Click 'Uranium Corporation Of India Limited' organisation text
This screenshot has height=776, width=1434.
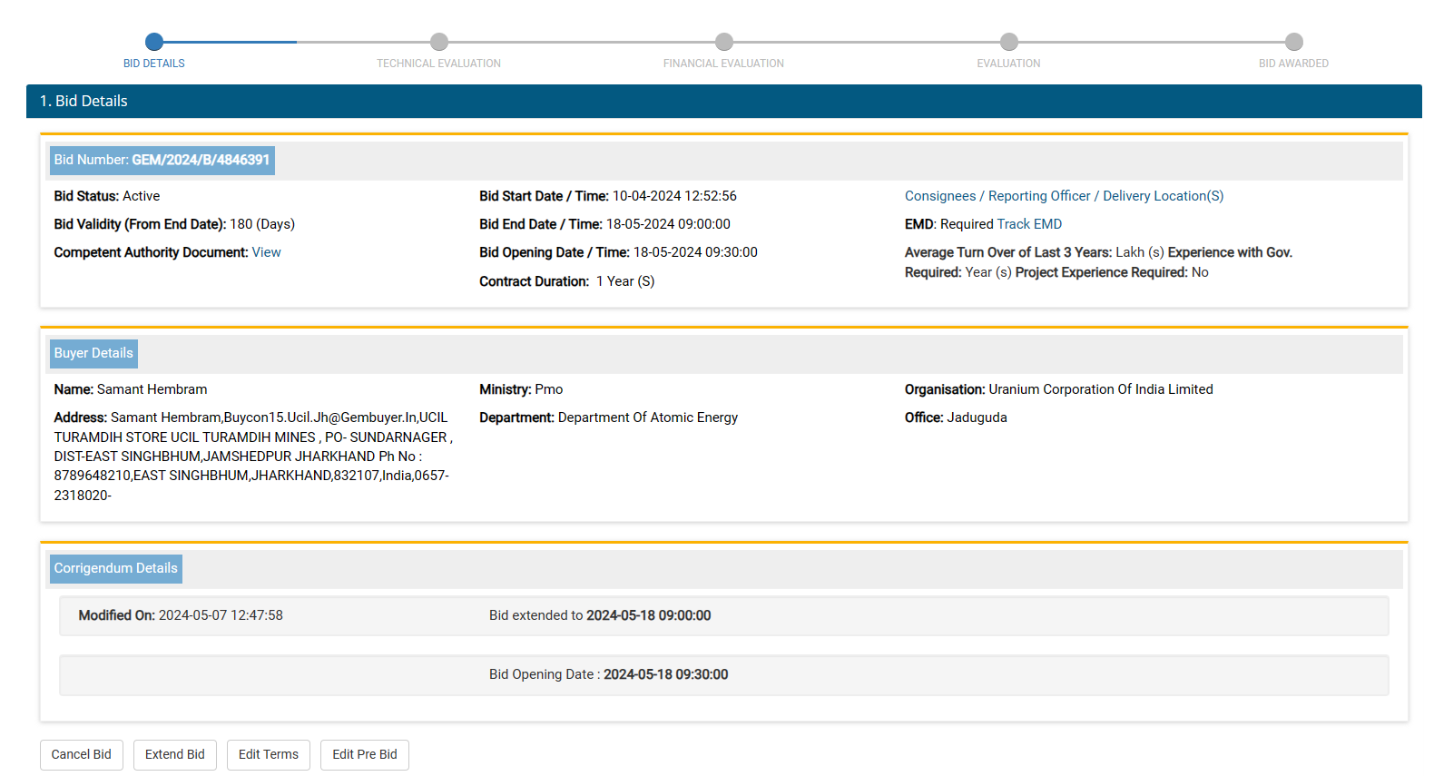[1101, 389]
